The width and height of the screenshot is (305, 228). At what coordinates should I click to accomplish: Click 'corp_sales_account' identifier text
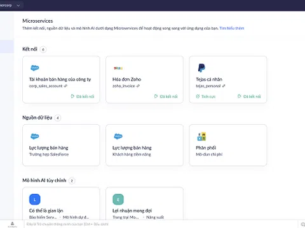coord(46,86)
